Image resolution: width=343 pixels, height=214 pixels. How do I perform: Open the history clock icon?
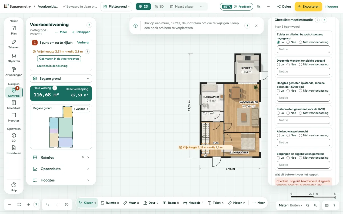point(67,205)
